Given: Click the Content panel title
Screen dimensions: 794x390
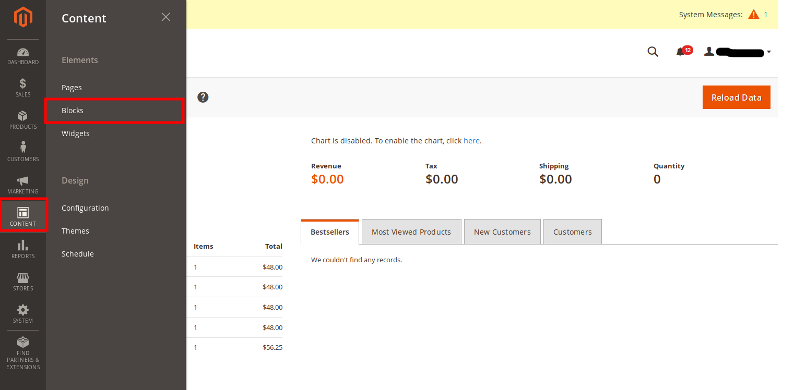Looking at the screenshot, I should 84,18.
